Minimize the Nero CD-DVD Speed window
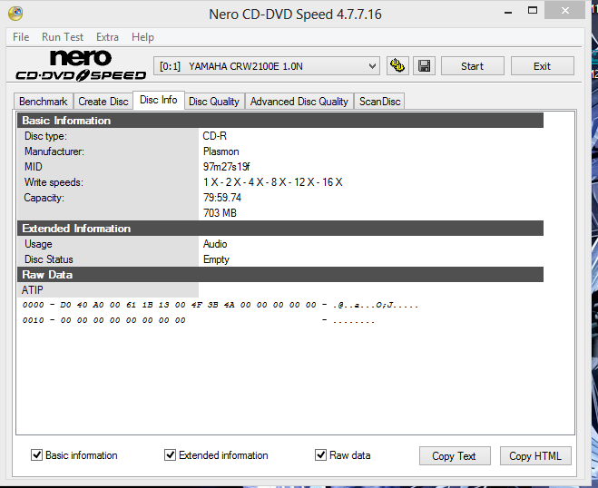Image resolution: width=598 pixels, height=488 pixels. pyautogui.click(x=508, y=12)
